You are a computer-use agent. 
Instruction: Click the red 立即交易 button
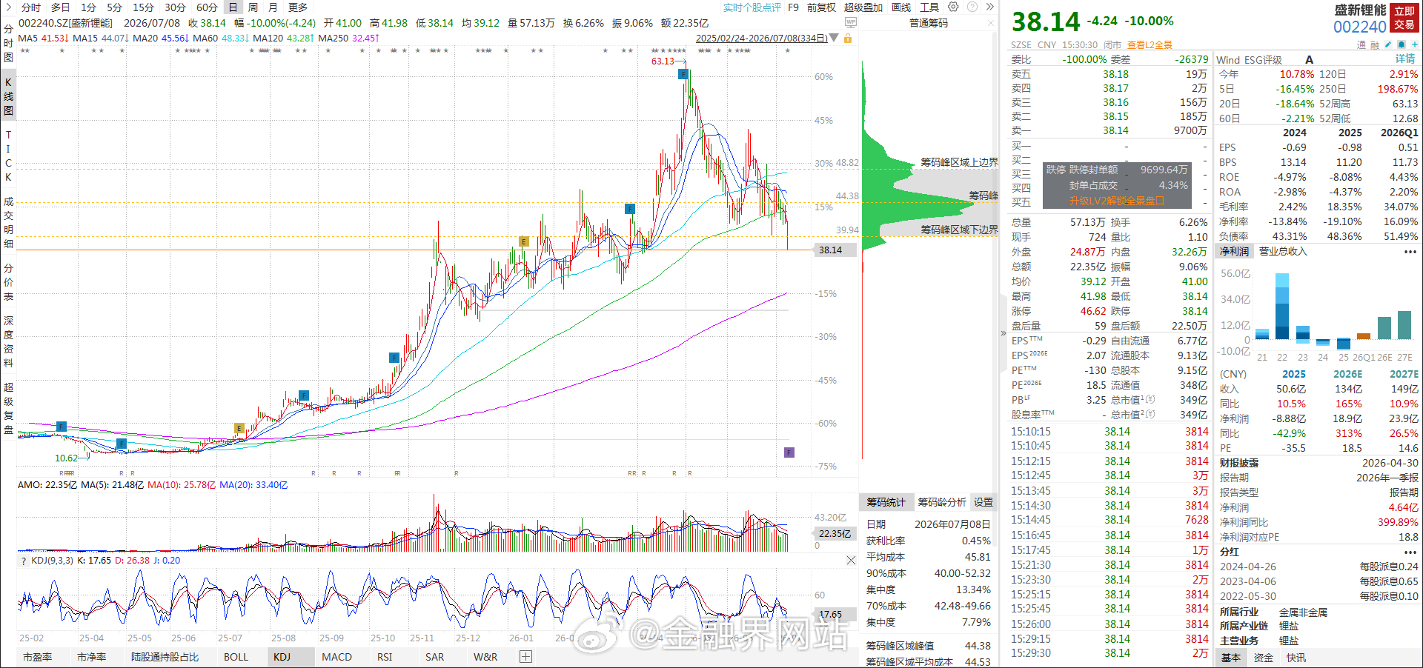[x=1404, y=18]
